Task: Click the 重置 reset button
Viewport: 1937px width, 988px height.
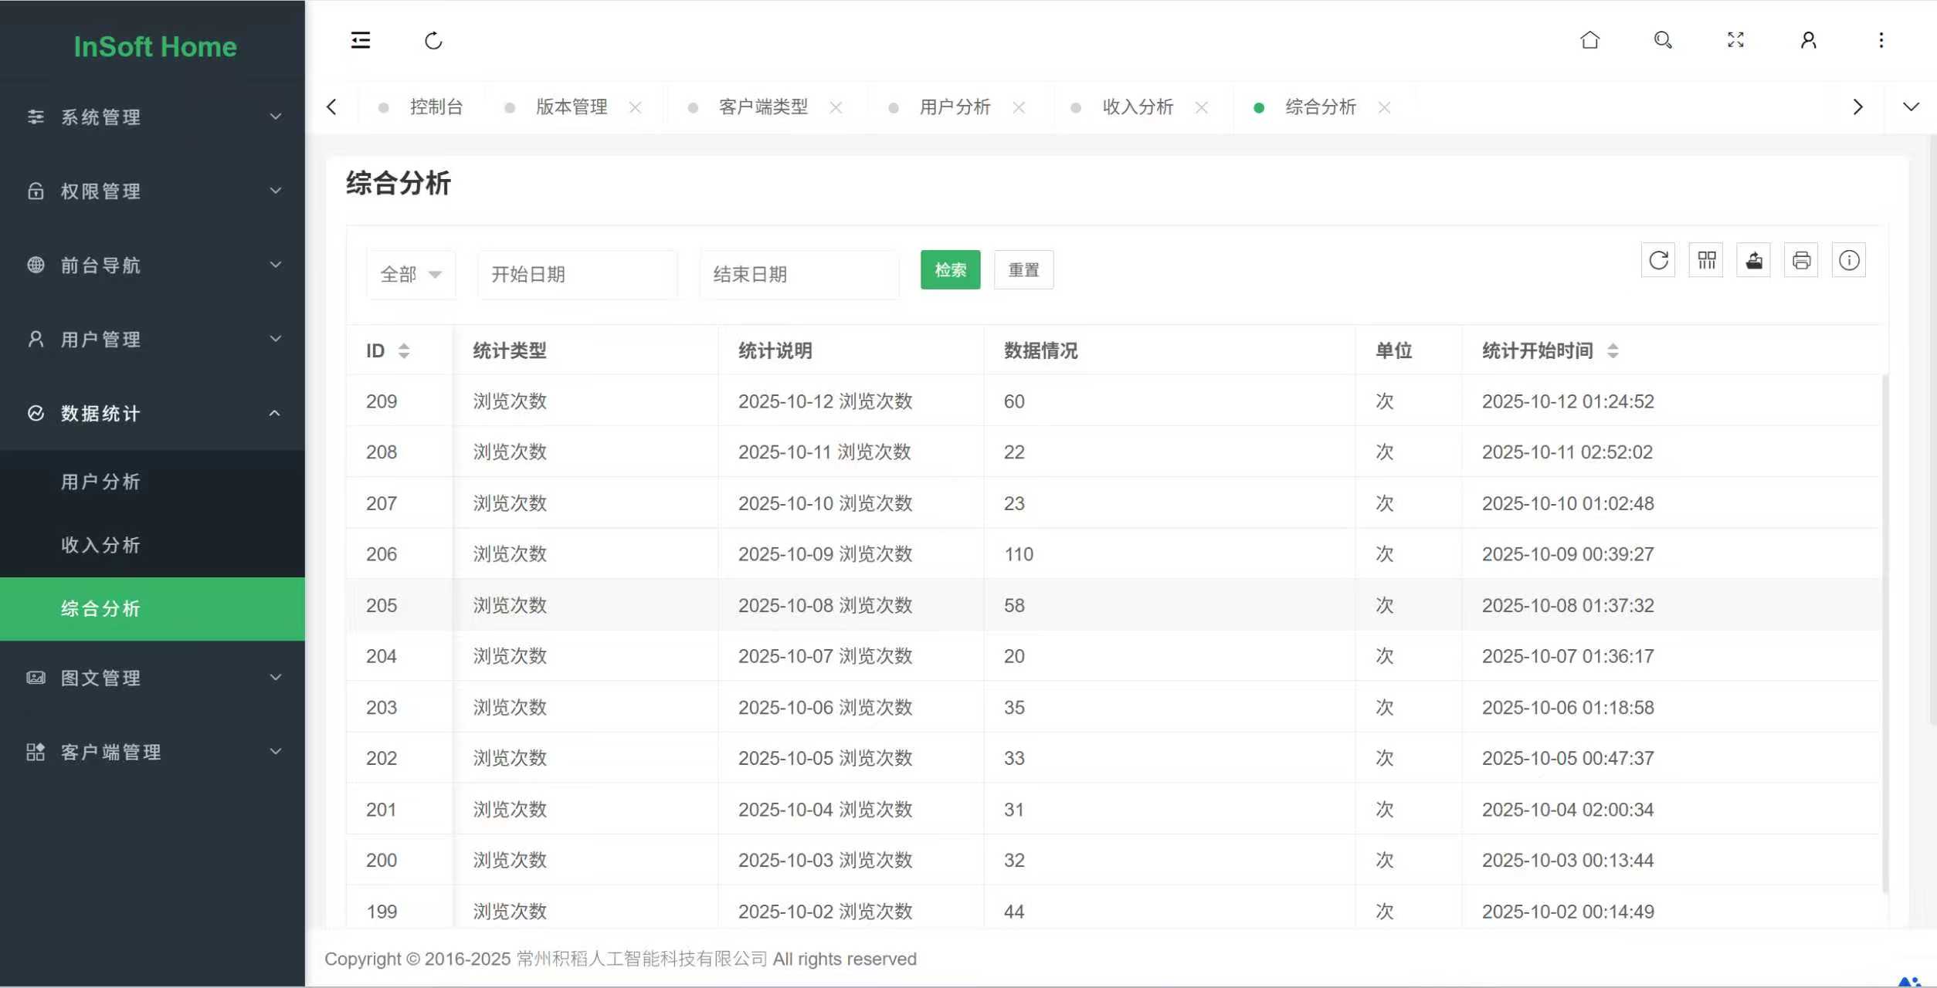Action: pyautogui.click(x=1024, y=269)
